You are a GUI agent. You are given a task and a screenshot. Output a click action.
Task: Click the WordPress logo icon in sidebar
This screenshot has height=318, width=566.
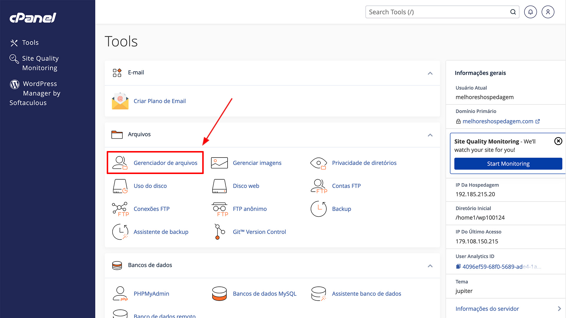15,84
